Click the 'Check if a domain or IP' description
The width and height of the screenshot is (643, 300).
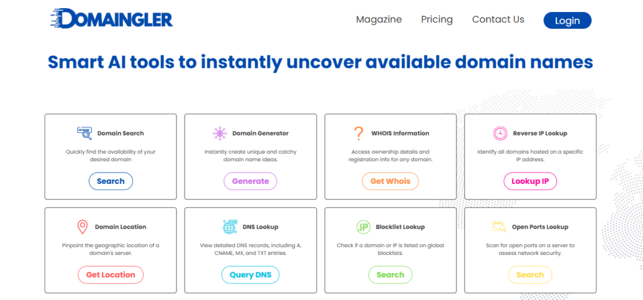click(x=391, y=249)
